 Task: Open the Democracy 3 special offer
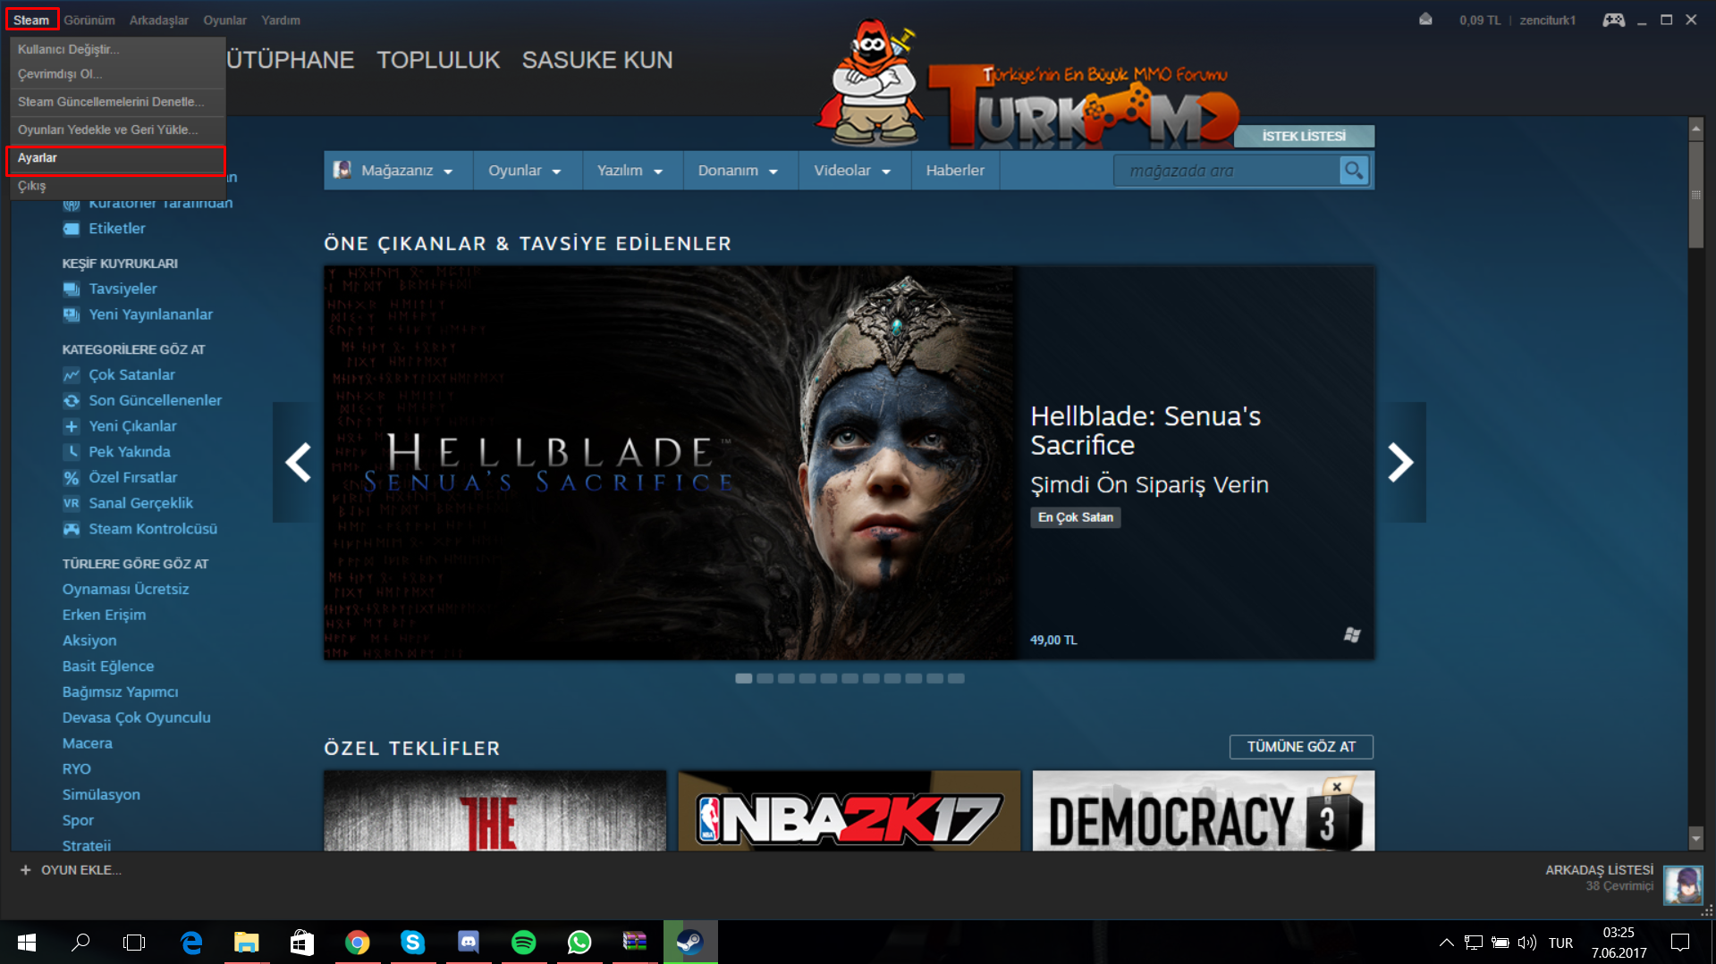[x=1203, y=811]
